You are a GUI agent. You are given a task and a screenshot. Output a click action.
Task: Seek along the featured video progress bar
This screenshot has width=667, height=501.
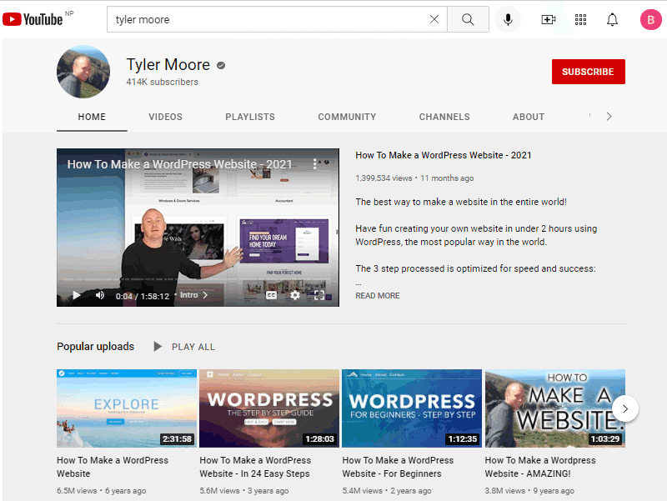pos(198,279)
